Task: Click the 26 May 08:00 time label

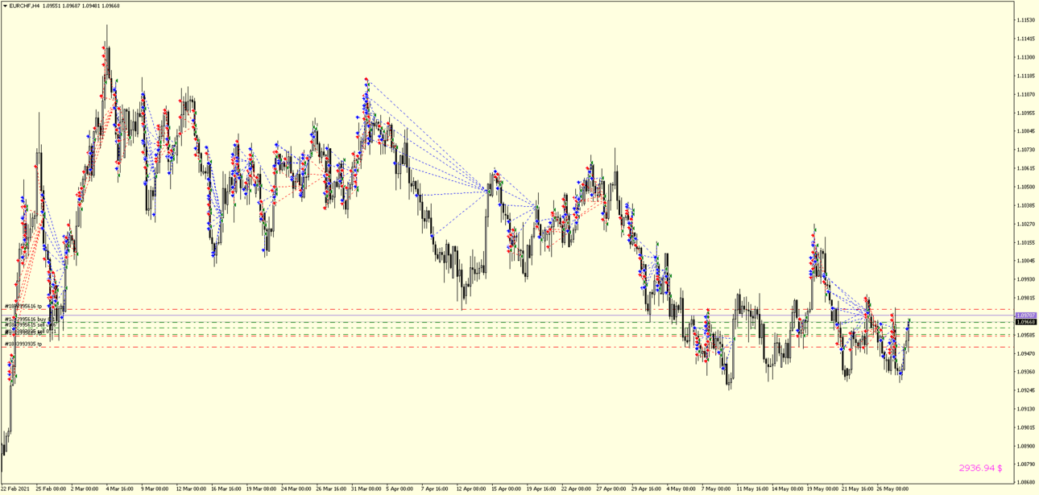Action: point(892,489)
